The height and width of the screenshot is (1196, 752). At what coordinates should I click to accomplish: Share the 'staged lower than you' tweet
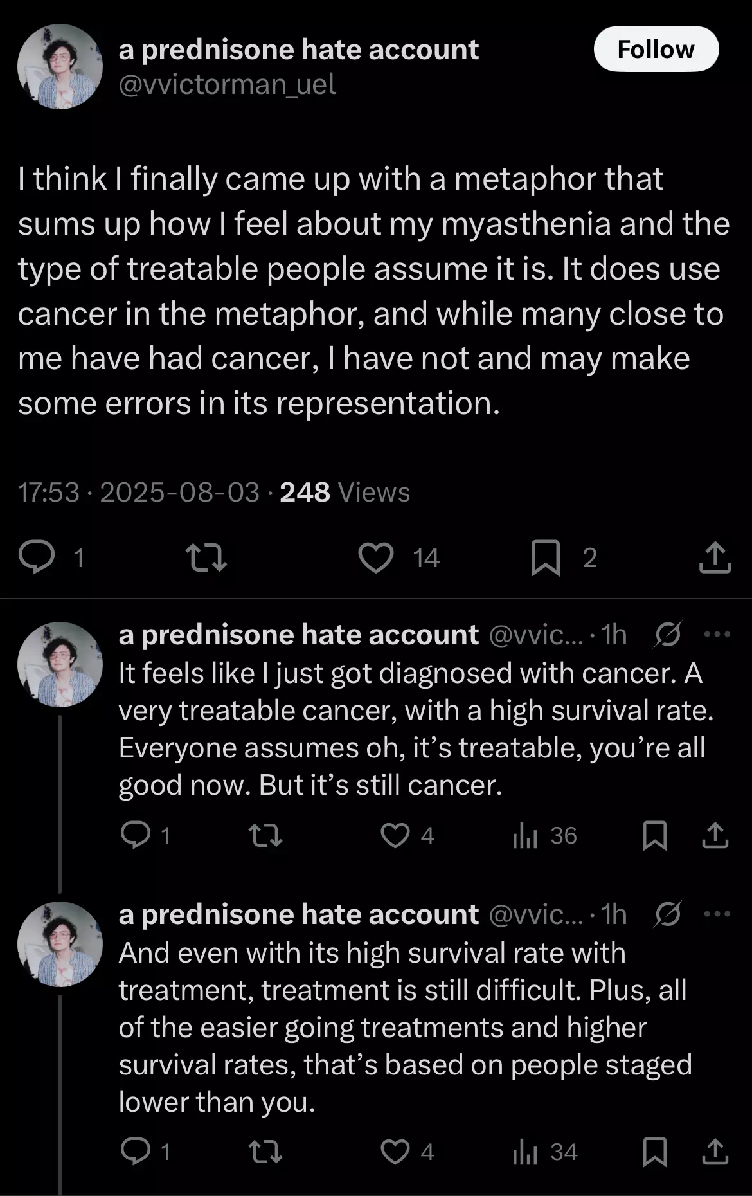[x=715, y=1152]
